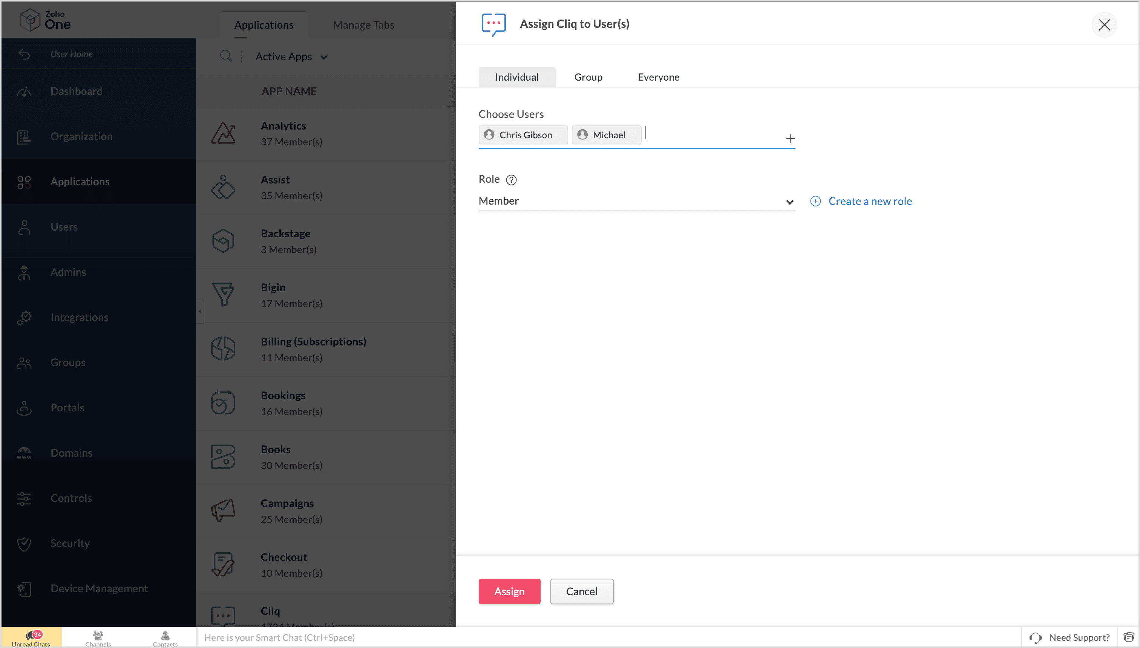Open the Role dropdown showing Member
The image size is (1140, 648).
pos(636,201)
